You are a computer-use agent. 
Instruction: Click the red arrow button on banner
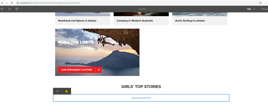tap(98, 70)
